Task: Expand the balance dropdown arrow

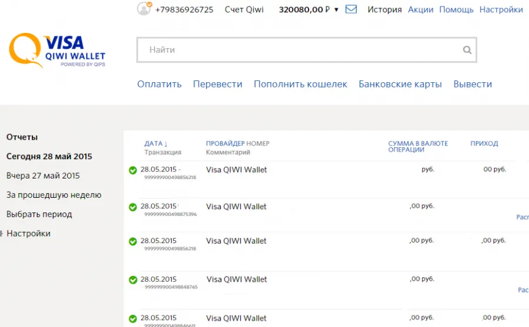Action: click(336, 10)
